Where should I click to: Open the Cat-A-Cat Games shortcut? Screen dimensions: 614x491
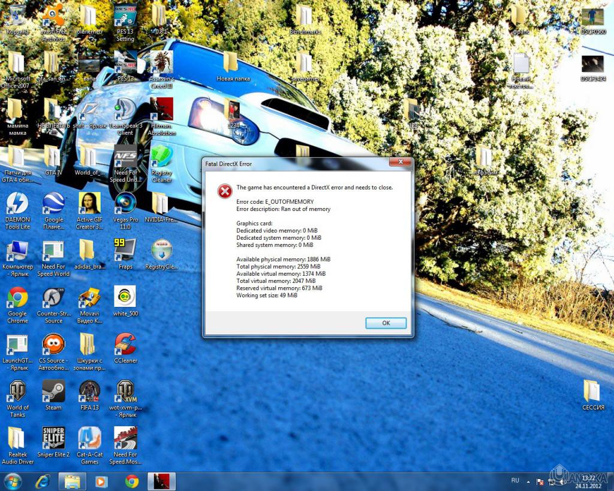[x=89, y=445]
